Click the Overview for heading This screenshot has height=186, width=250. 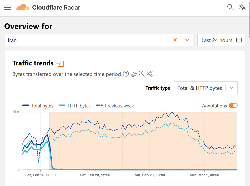coord(28,26)
